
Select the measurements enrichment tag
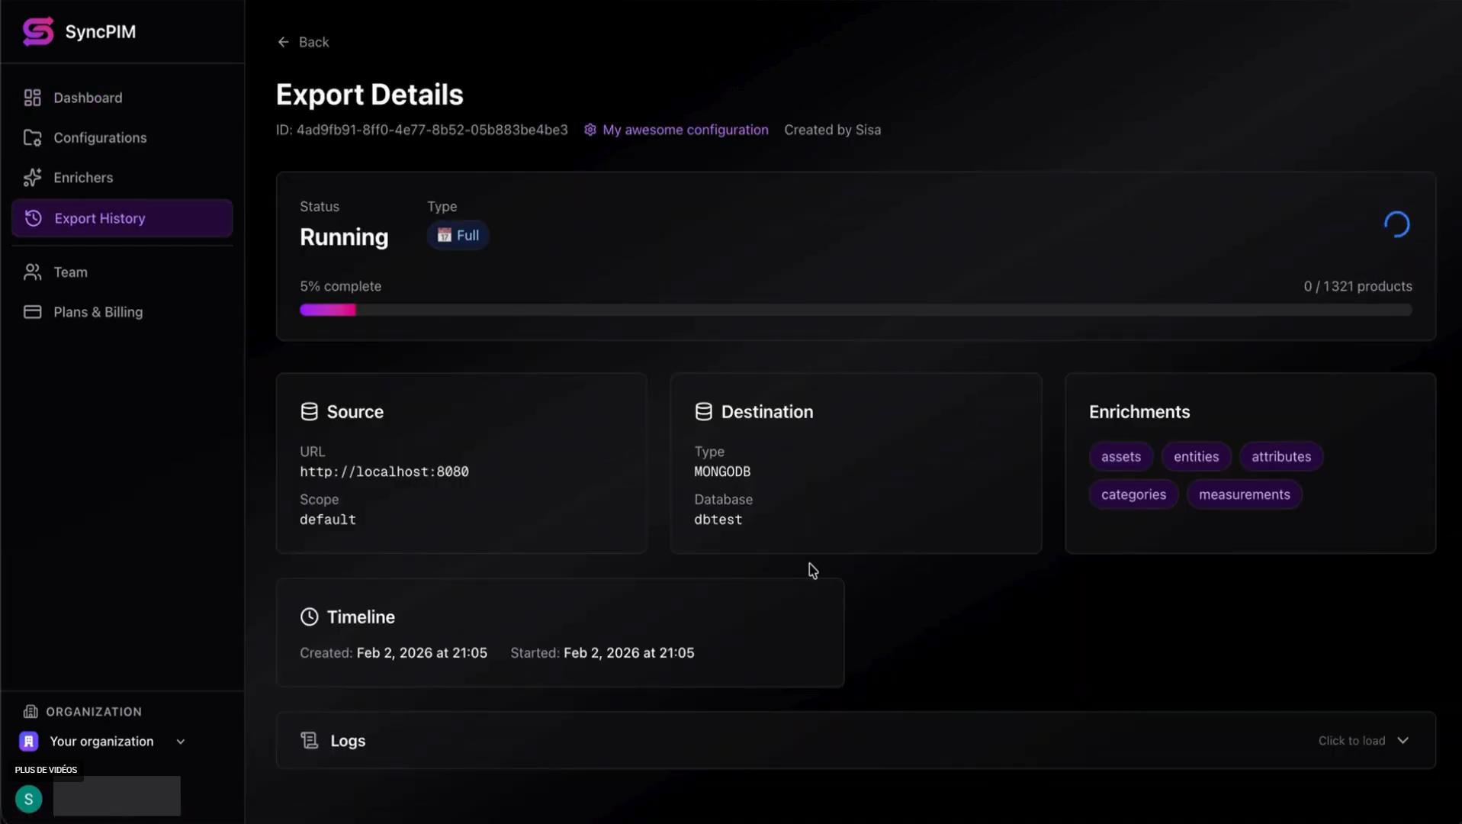point(1244,494)
